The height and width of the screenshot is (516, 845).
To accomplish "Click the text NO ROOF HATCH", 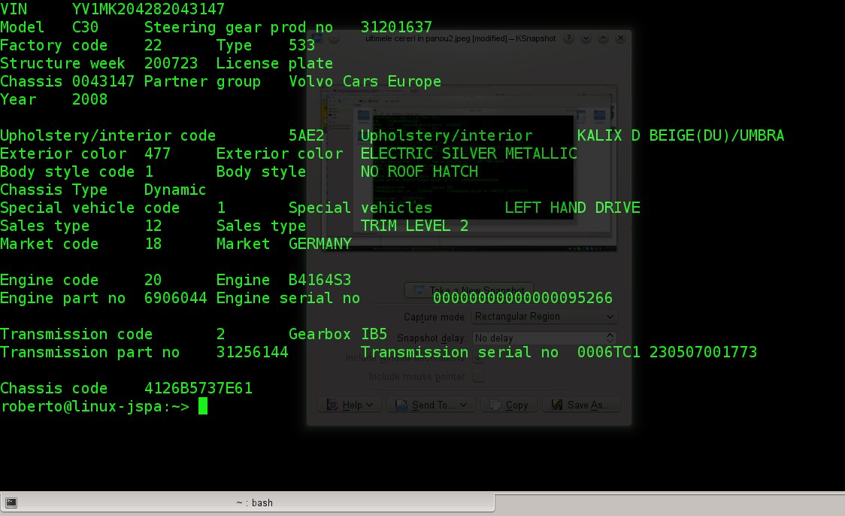I will pyautogui.click(x=419, y=171).
